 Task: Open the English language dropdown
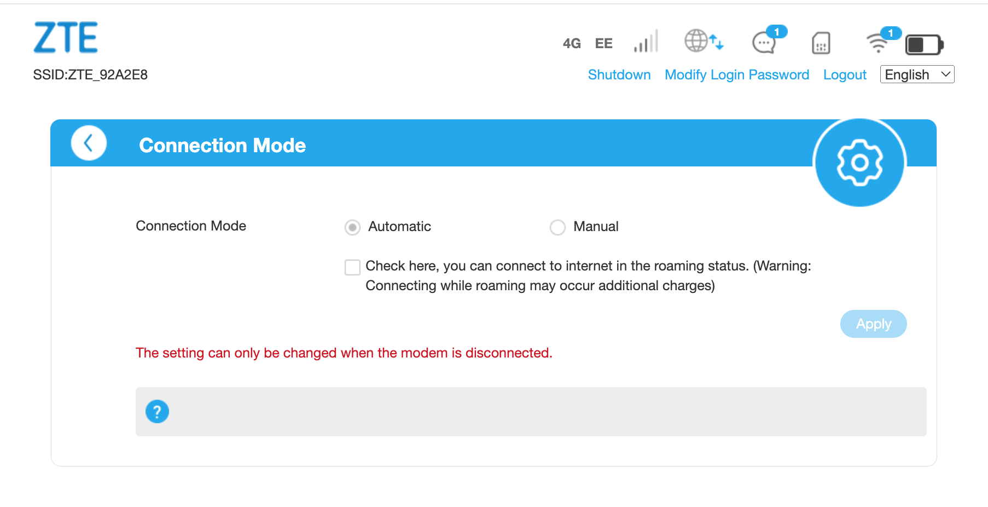coord(916,74)
